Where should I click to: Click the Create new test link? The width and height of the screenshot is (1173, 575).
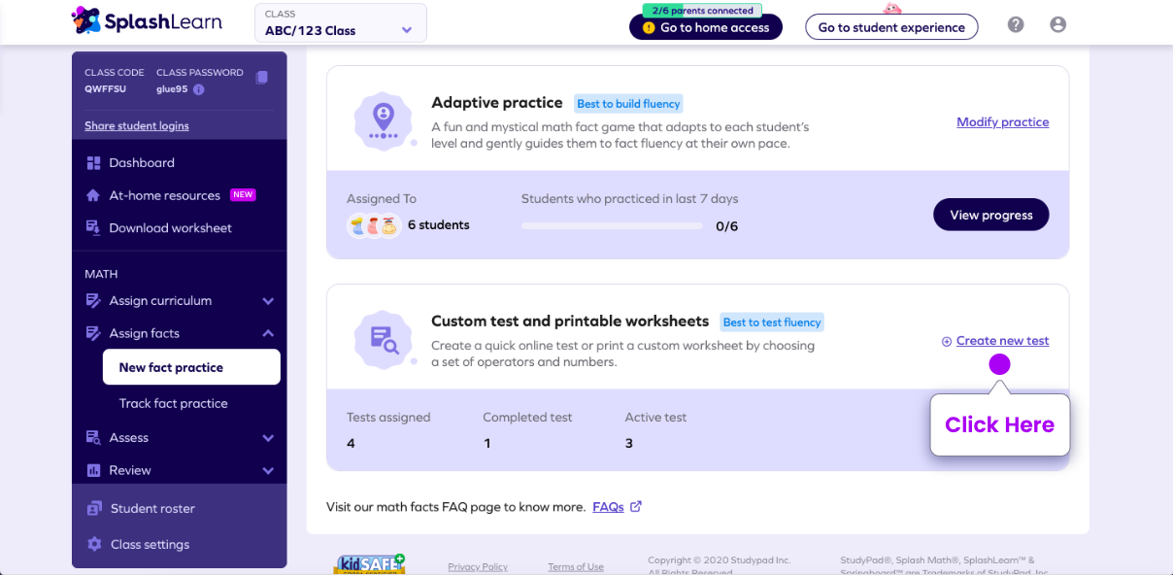pos(1002,341)
